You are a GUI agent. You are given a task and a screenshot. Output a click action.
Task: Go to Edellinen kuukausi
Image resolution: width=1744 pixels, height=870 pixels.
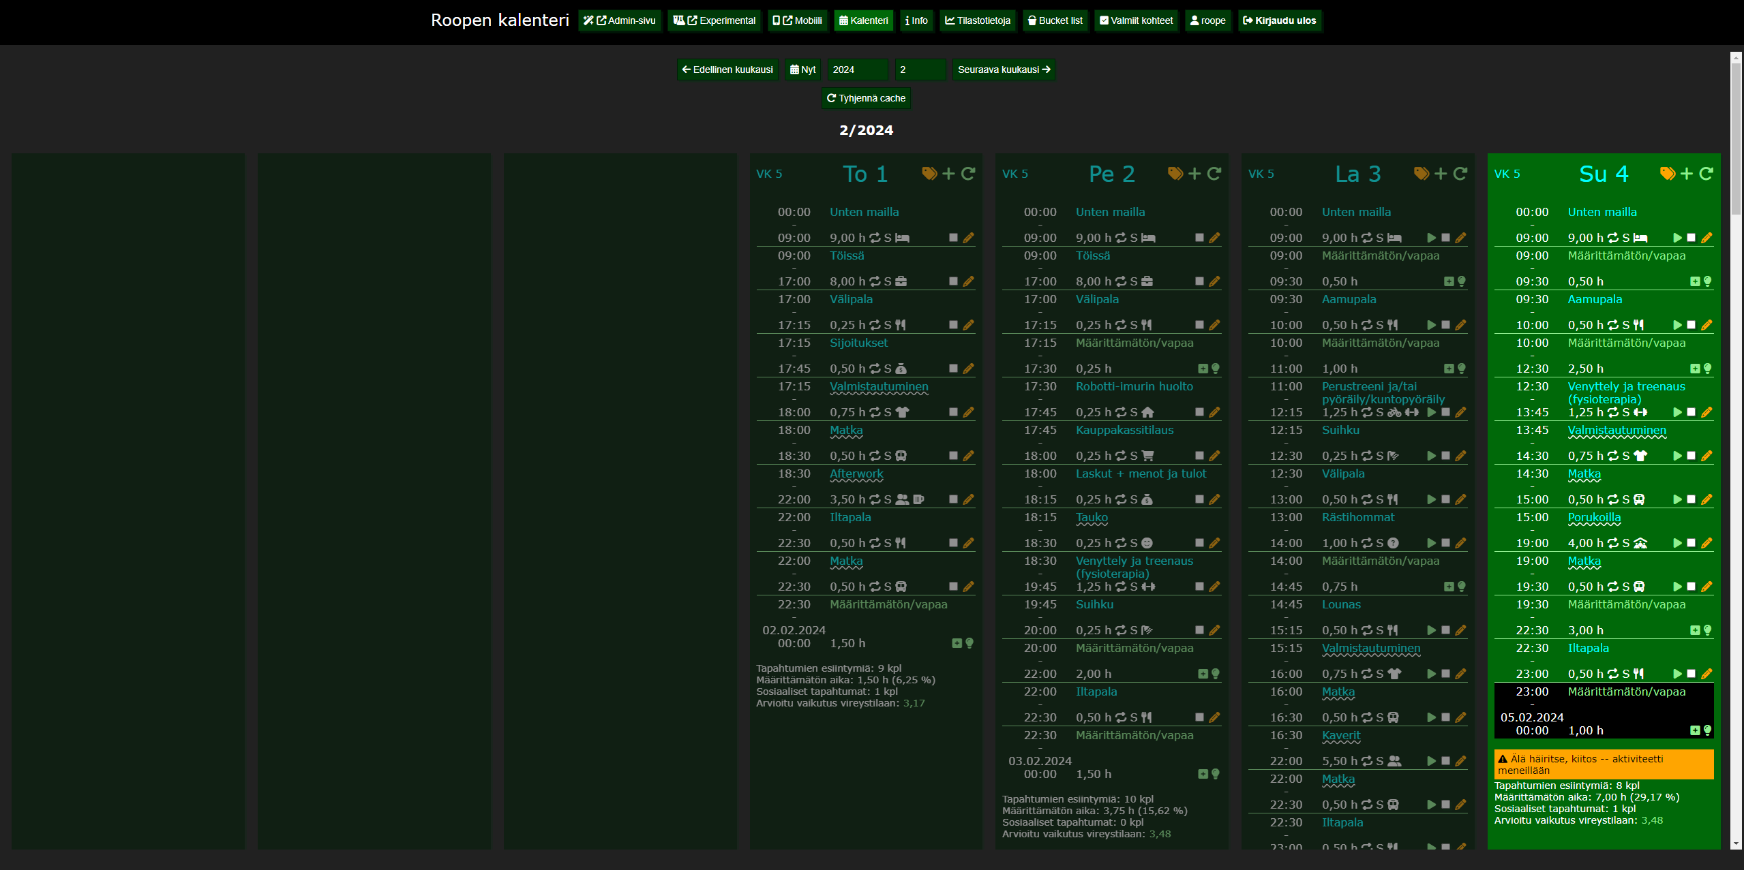click(727, 69)
